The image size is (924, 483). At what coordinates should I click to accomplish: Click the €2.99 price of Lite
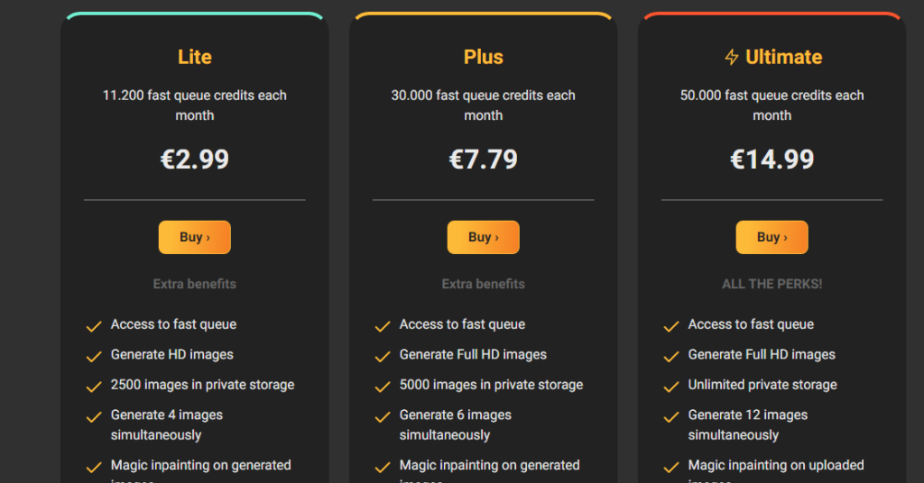tap(195, 159)
